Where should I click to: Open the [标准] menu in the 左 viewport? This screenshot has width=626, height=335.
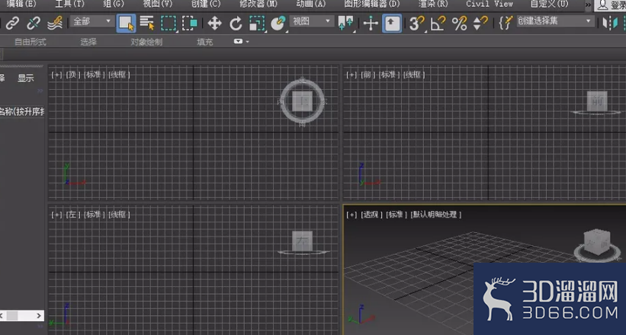coord(94,214)
